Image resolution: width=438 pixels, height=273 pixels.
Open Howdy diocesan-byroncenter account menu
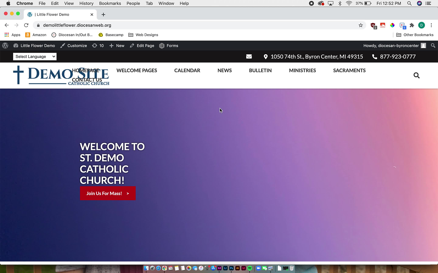[394, 46]
